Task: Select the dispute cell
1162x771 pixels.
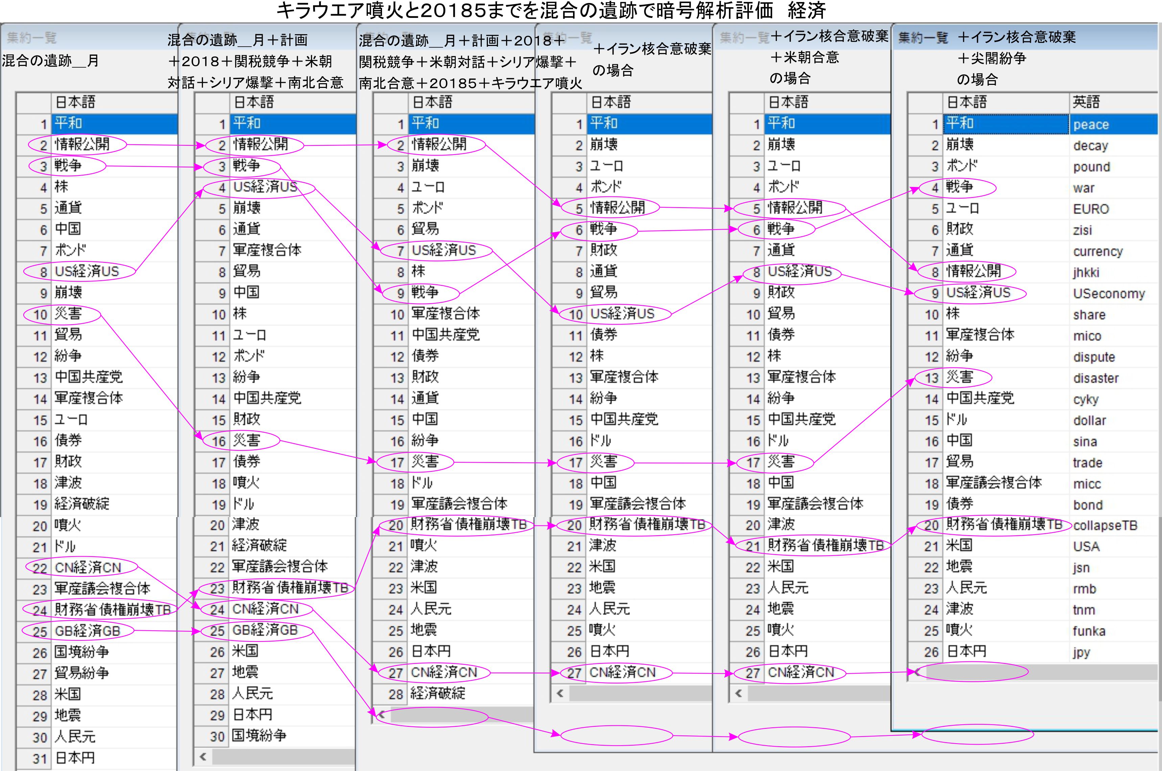Action: tap(1094, 357)
